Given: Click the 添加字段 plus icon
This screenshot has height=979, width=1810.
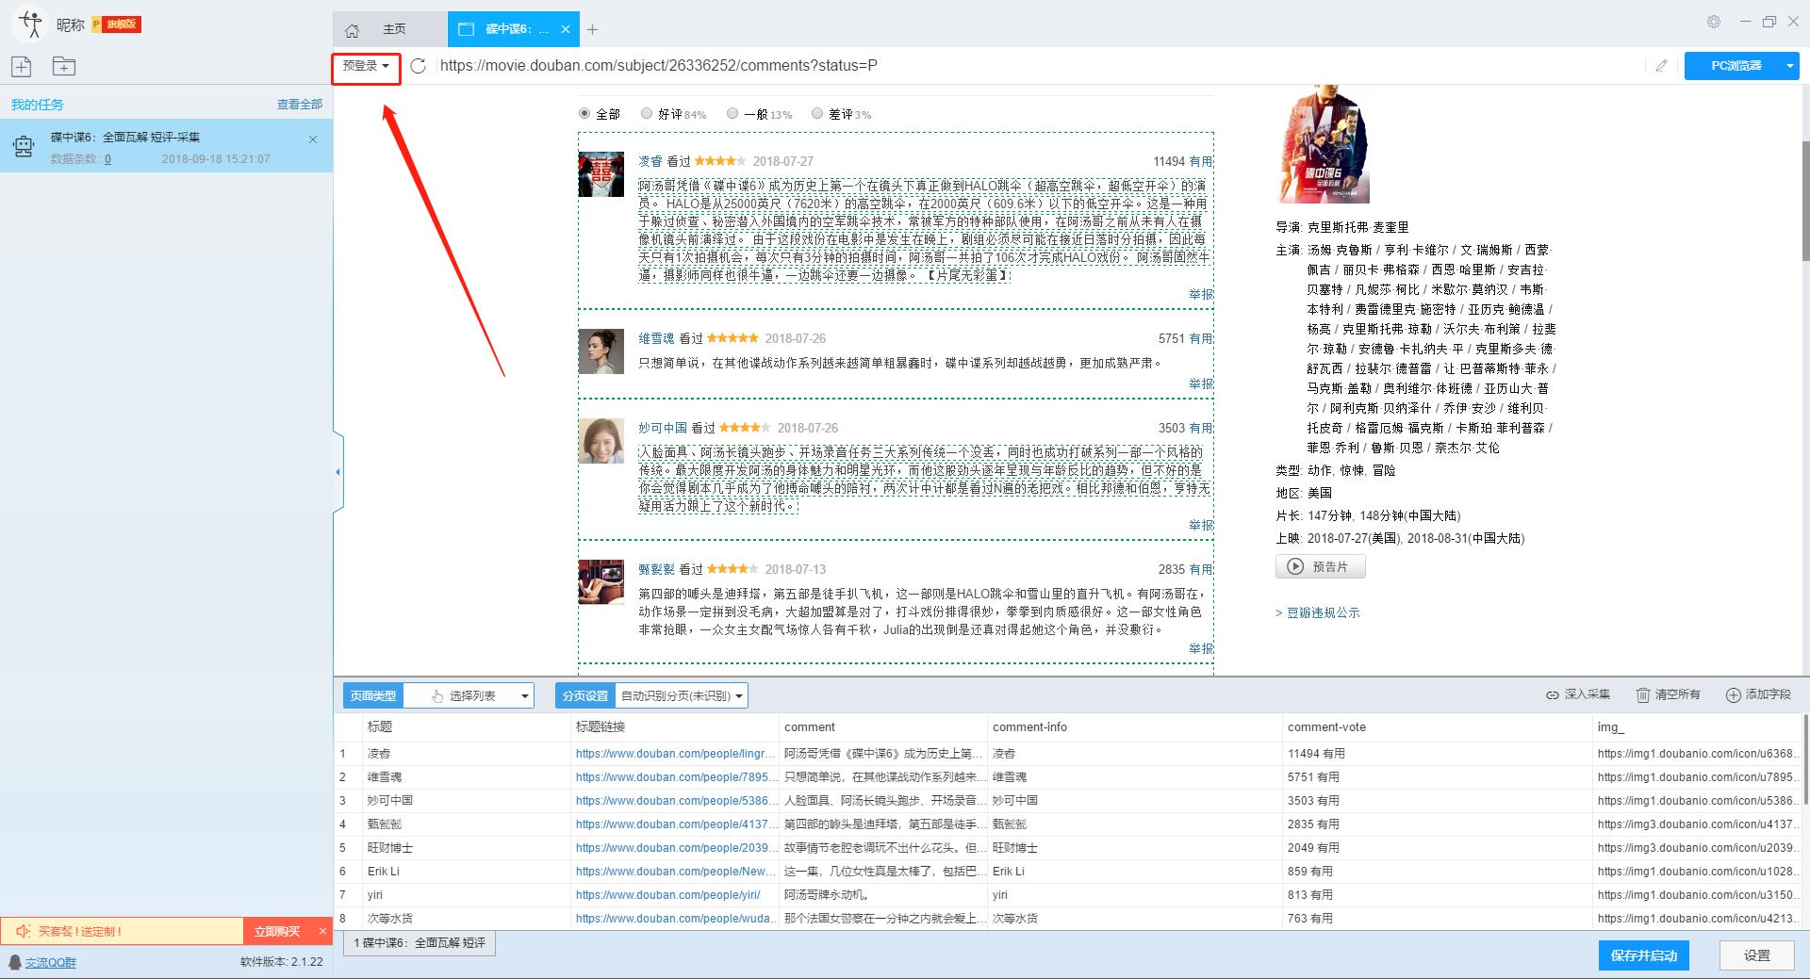Looking at the screenshot, I should (1733, 695).
